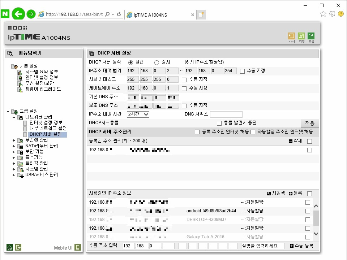Open 기본 설정 menu group
The image size is (347, 260).
click(x=29, y=66)
